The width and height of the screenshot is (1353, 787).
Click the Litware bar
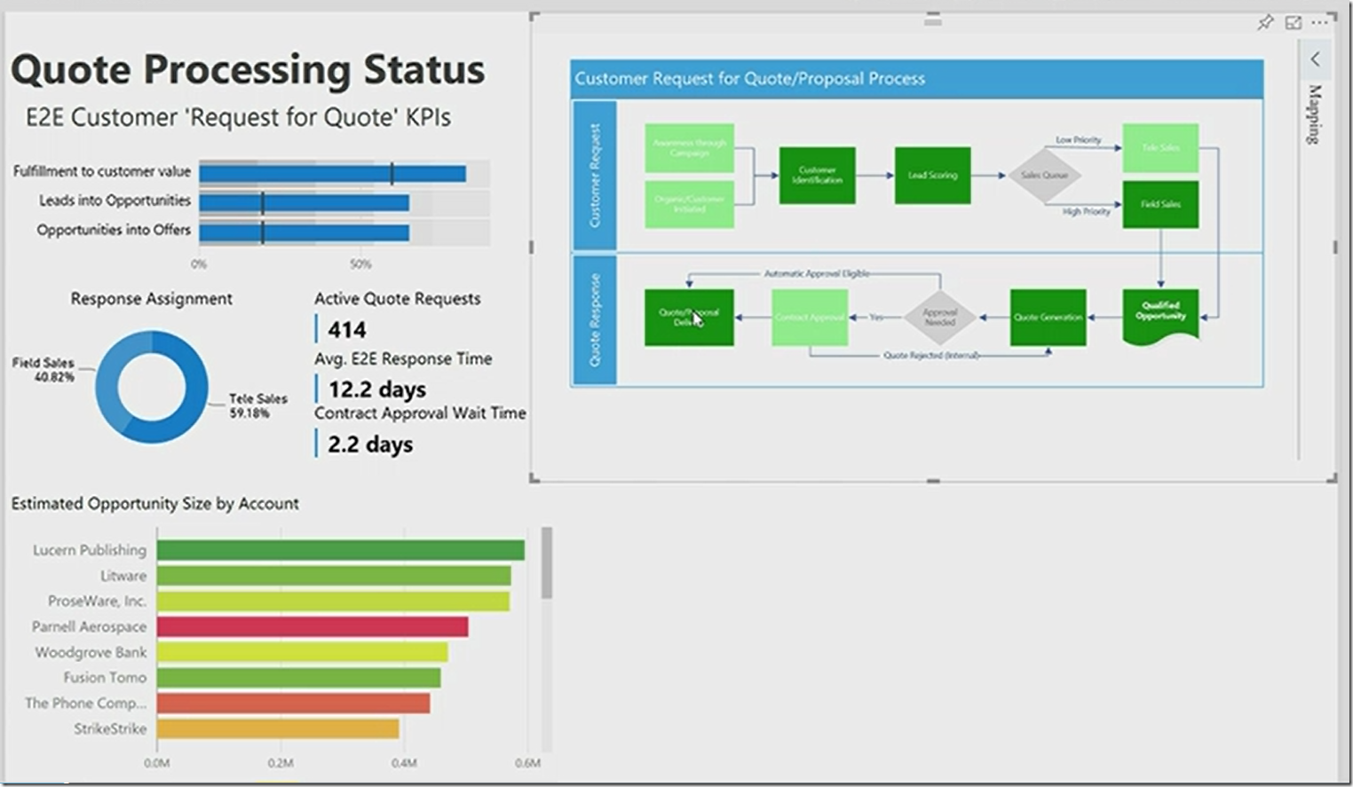click(x=334, y=576)
